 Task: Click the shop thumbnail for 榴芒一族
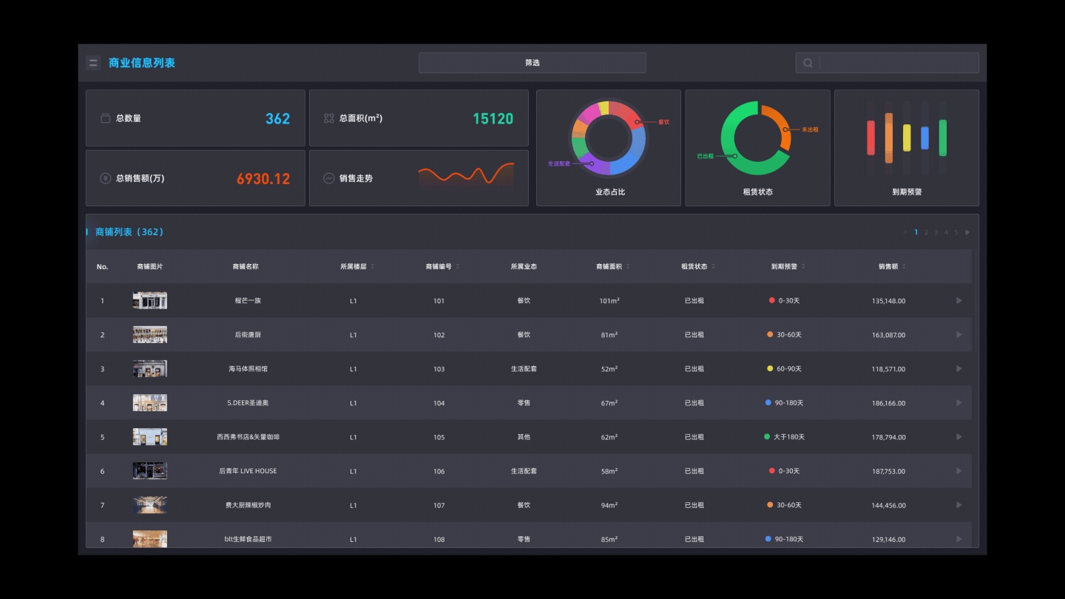[x=150, y=300]
